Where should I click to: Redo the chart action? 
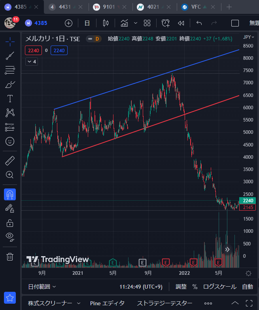214,23
